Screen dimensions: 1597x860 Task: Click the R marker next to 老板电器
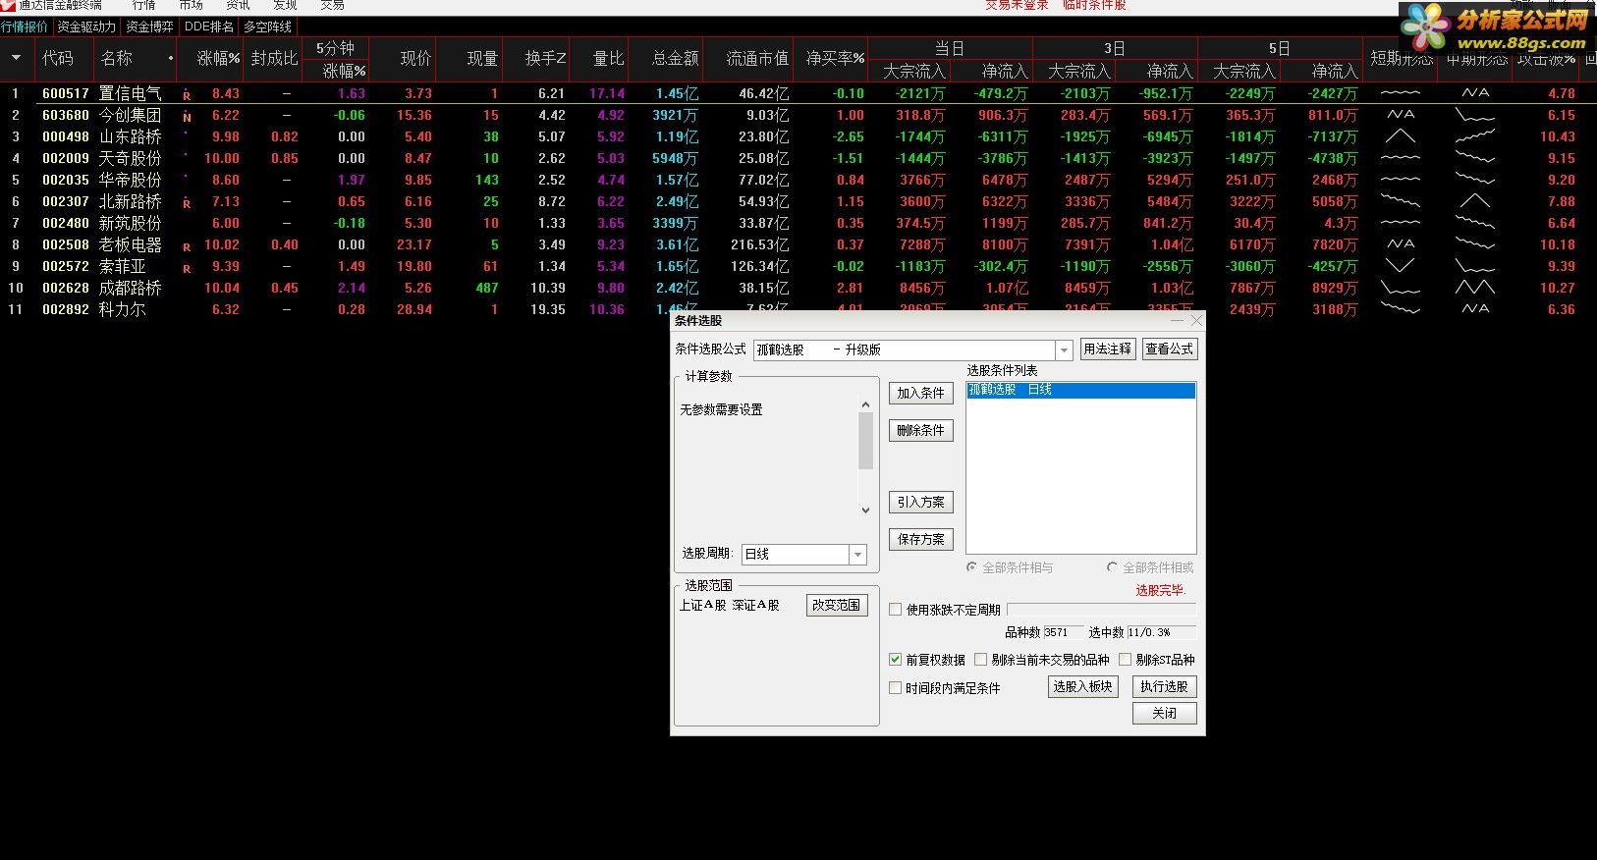[187, 247]
